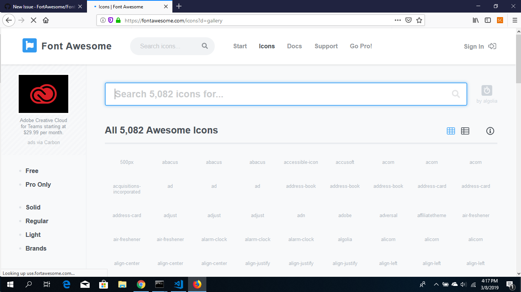This screenshot has height=292, width=521.
Task: Enable the Free icons filter
Action: click(x=32, y=171)
